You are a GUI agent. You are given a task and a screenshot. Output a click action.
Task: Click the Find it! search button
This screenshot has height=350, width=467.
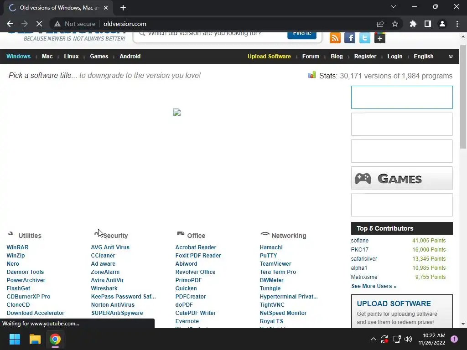tap(302, 35)
